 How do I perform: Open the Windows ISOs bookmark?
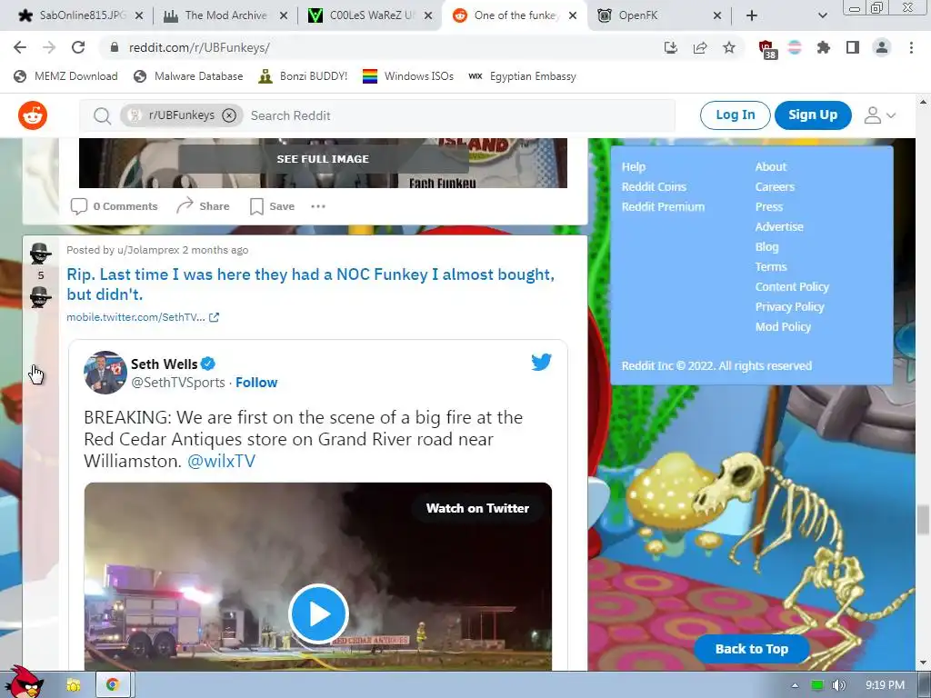(x=408, y=76)
